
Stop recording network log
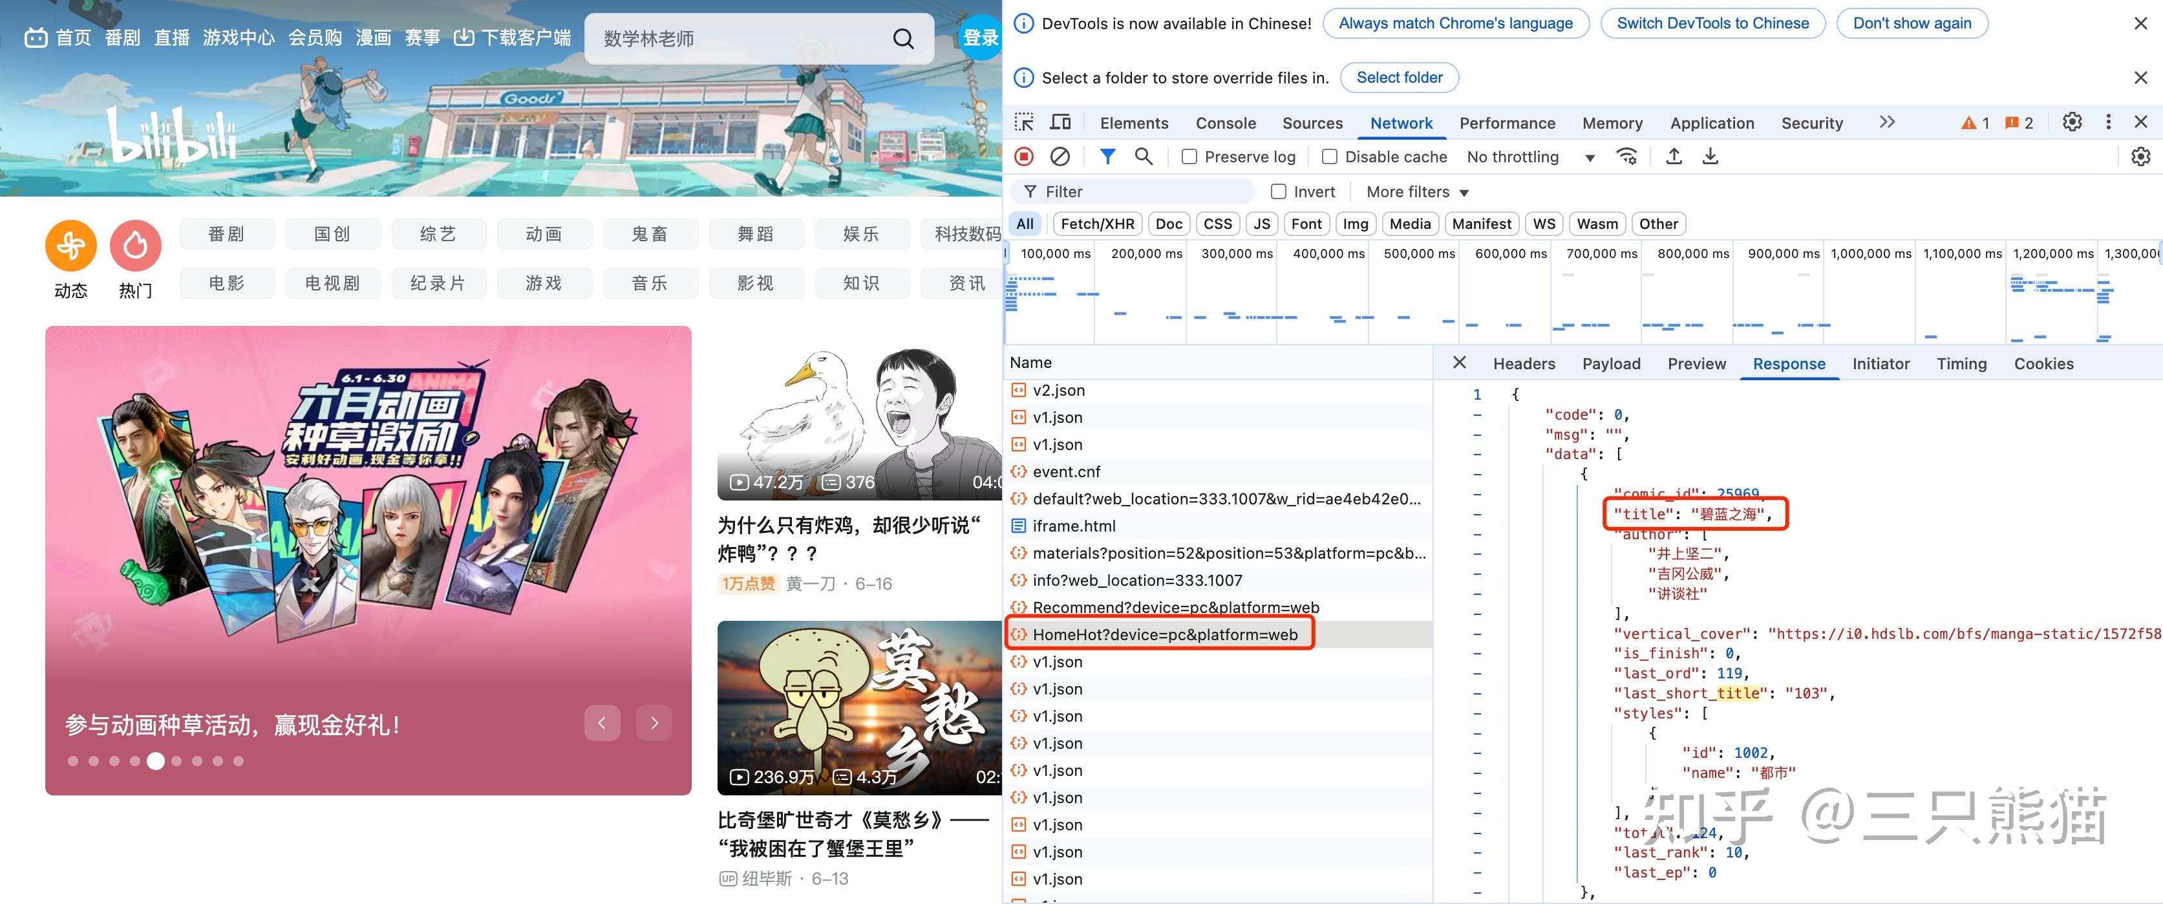[x=1023, y=156]
